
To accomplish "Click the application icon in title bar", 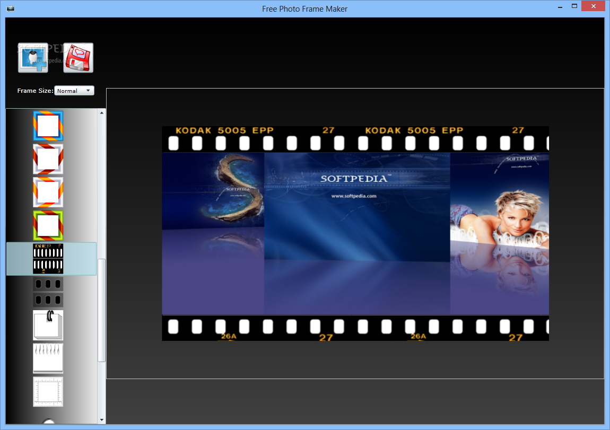I will (10, 8).
